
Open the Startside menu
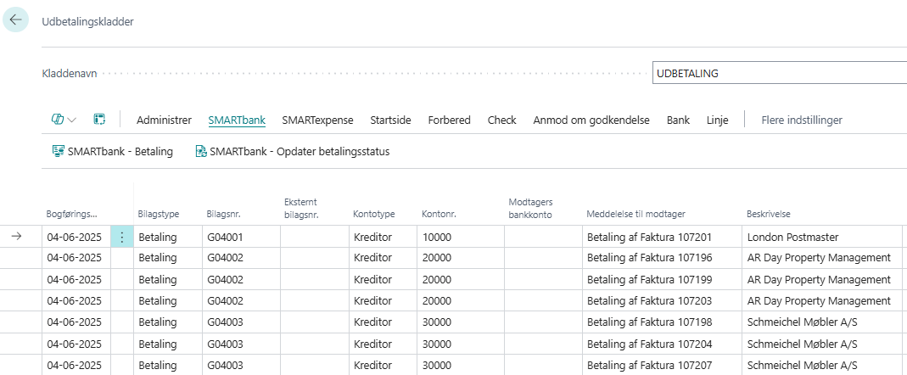pyautogui.click(x=390, y=120)
